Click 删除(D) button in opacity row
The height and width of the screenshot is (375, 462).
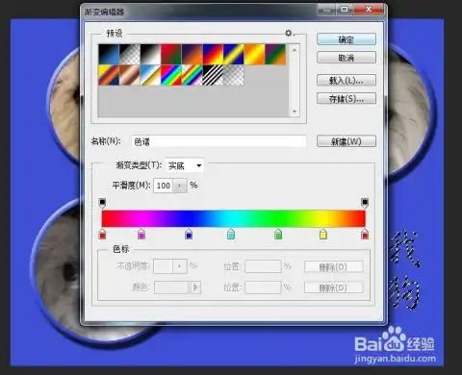(x=334, y=266)
